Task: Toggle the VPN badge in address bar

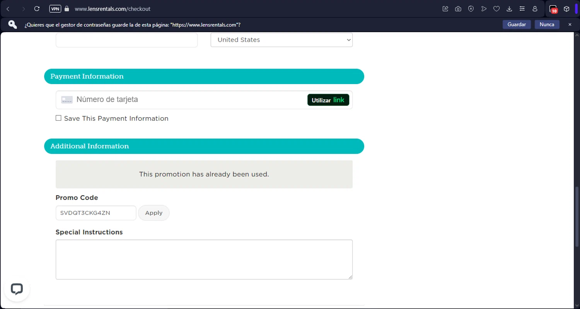Action: [55, 9]
